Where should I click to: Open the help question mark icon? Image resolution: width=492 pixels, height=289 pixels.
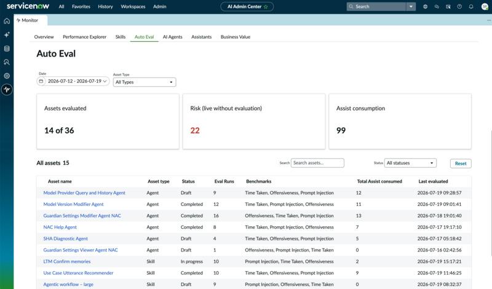pos(459,7)
